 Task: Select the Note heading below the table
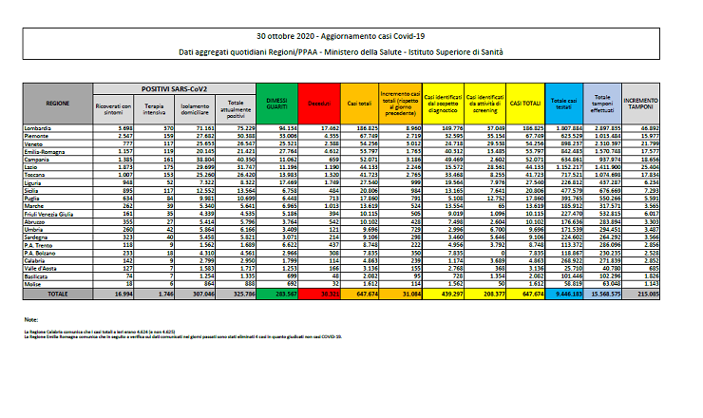pos(32,319)
